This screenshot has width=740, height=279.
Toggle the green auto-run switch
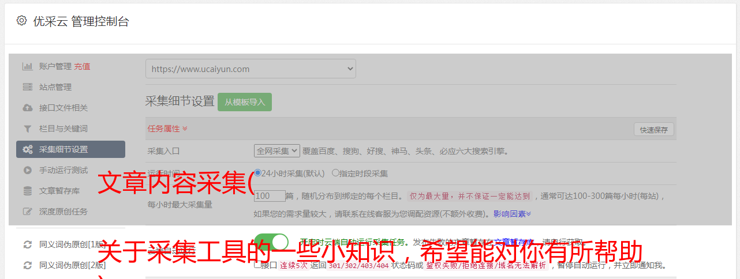click(x=271, y=242)
